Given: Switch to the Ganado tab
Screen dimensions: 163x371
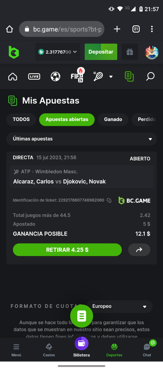Looking at the screenshot, I should 113,119.
